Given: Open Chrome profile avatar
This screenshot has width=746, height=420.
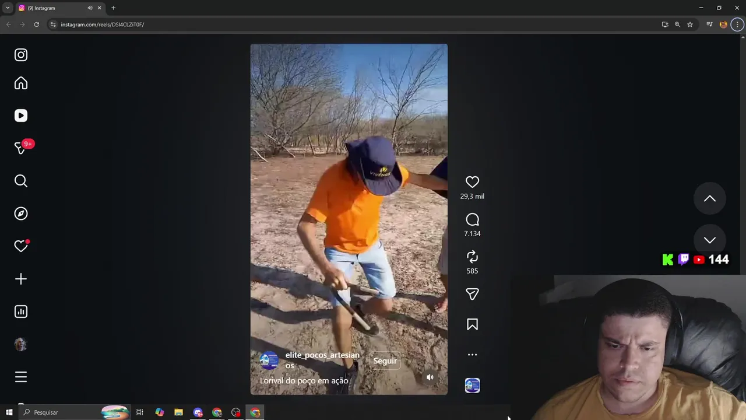Looking at the screenshot, I should pyautogui.click(x=723, y=24).
